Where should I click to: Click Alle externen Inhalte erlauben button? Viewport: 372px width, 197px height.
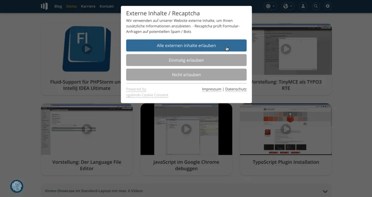pyautogui.click(x=186, y=45)
